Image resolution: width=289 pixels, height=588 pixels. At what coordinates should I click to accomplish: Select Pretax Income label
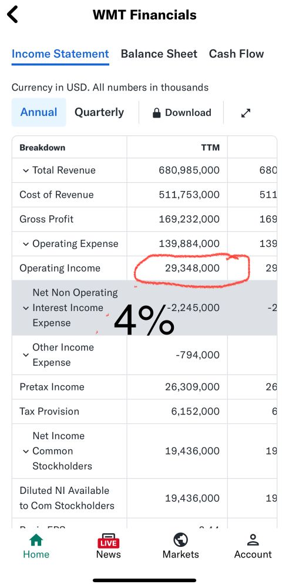[x=52, y=387]
